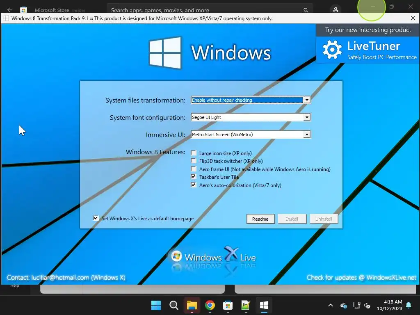Open Immersive UI dropdown arrow
Viewport: 420px width, 315px height.
coord(307,135)
